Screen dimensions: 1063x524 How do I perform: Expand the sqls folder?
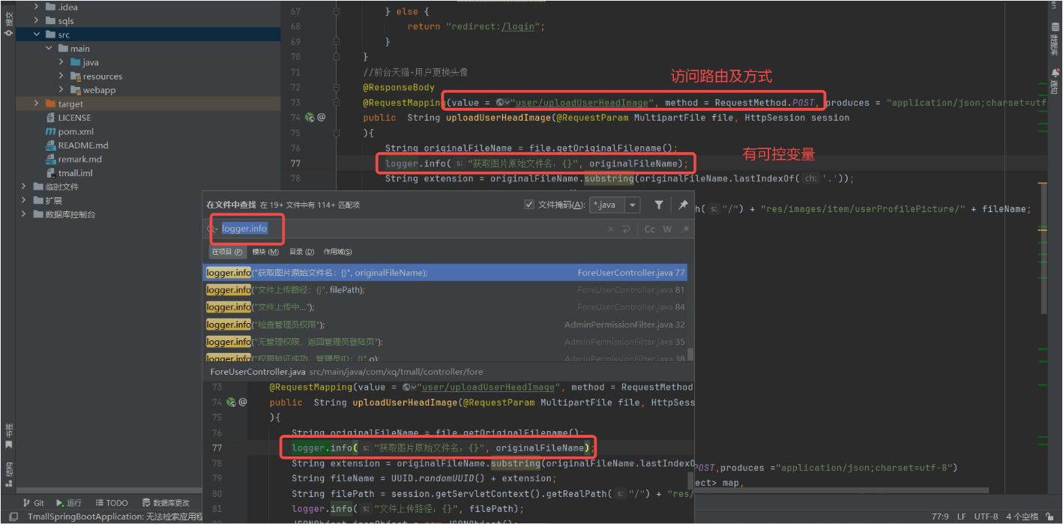pos(36,21)
